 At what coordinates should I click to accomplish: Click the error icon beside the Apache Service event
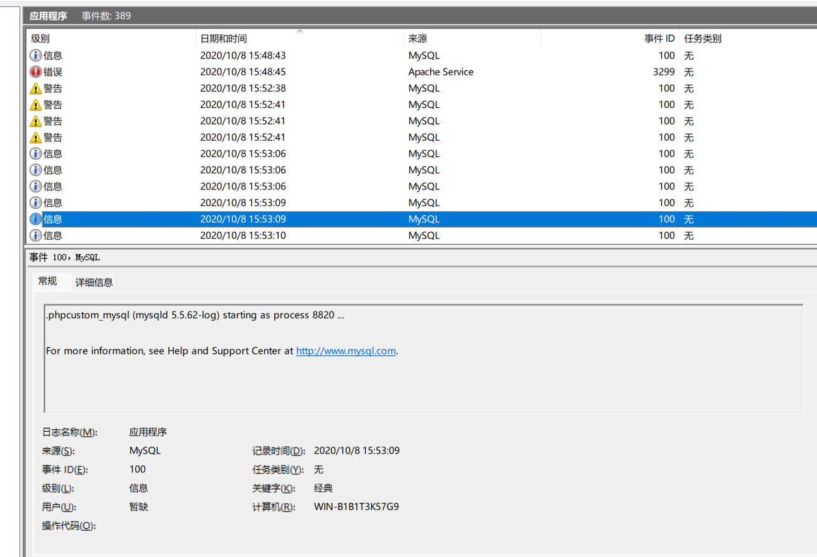(x=36, y=72)
